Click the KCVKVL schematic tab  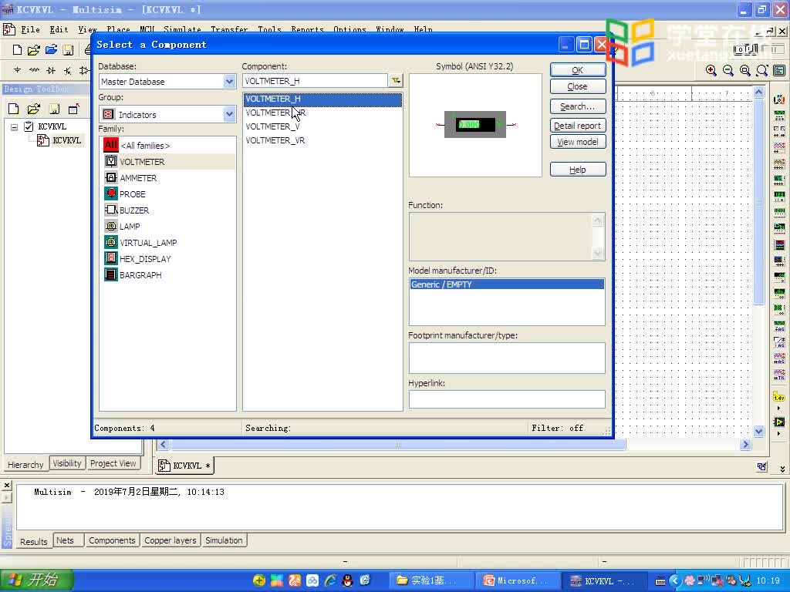point(184,466)
